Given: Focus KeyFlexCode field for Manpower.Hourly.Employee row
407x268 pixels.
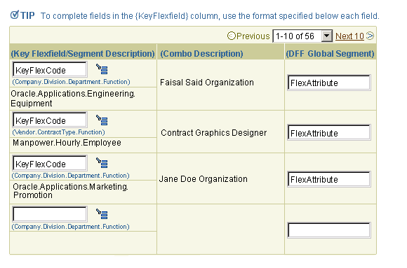Looking at the screenshot, I should tap(50, 120).
